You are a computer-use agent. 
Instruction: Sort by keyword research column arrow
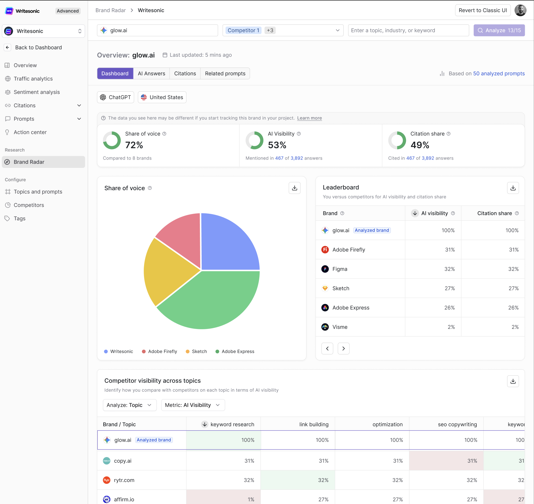(205, 424)
